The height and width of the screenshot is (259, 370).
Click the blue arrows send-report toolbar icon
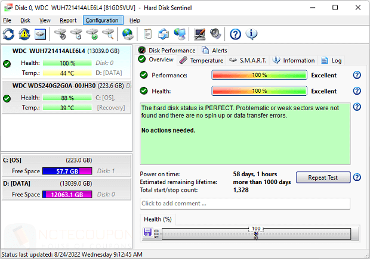click(x=164, y=34)
